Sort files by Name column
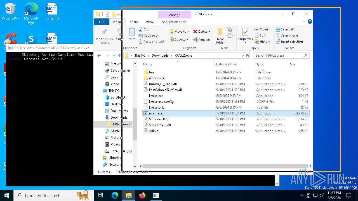Screen dimensions: 358x201 (178, 64)
